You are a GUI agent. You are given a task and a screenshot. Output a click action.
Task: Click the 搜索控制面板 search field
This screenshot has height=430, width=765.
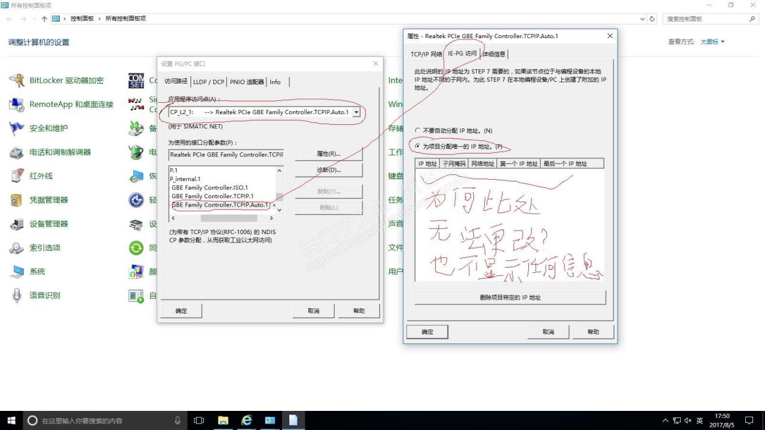(706, 19)
